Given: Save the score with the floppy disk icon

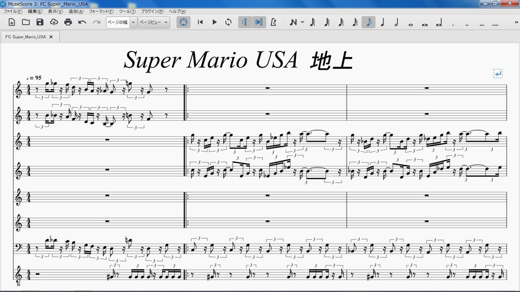Looking at the screenshot, I should coord(40,22).
